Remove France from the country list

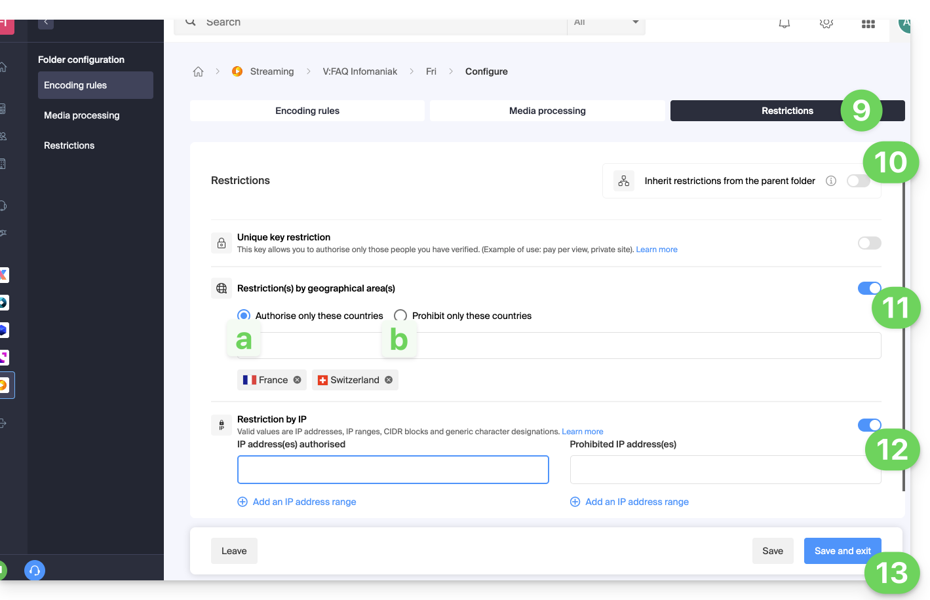[x=297, y=380]
